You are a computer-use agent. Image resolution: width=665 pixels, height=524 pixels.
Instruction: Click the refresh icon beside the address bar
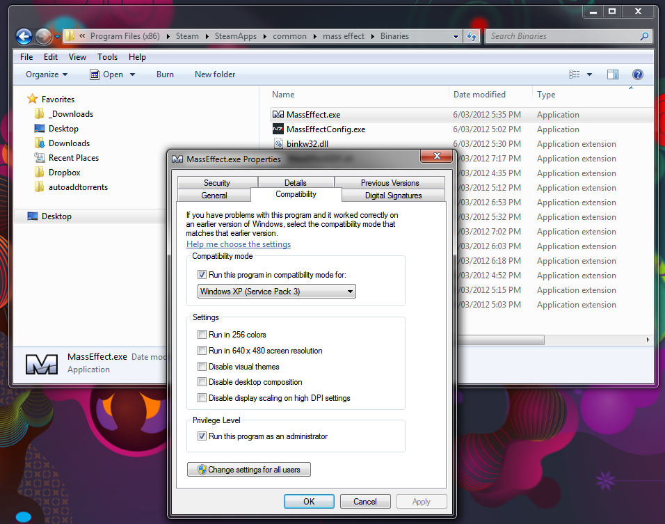click(472, 37)
